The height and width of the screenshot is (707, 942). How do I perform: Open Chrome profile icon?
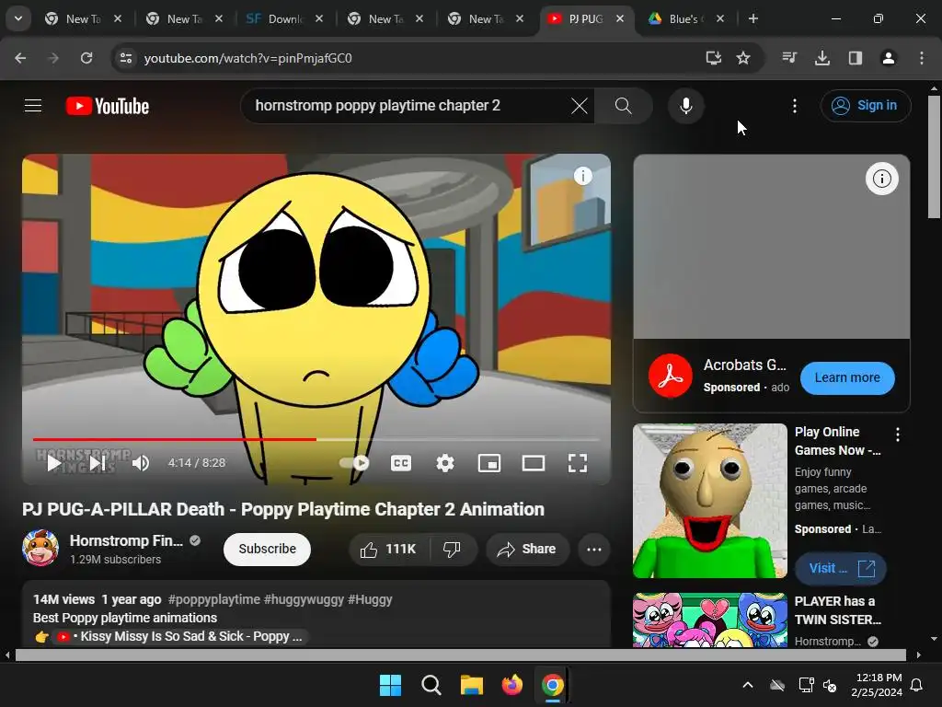[x=888, y=58]
